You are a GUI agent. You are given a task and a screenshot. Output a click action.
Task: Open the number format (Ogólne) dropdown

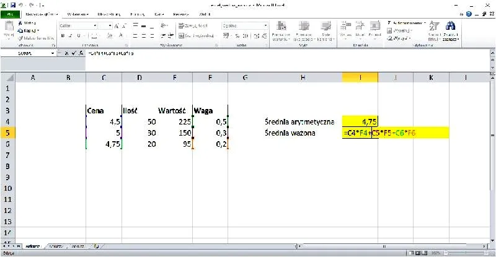click(x=265, y=26)
